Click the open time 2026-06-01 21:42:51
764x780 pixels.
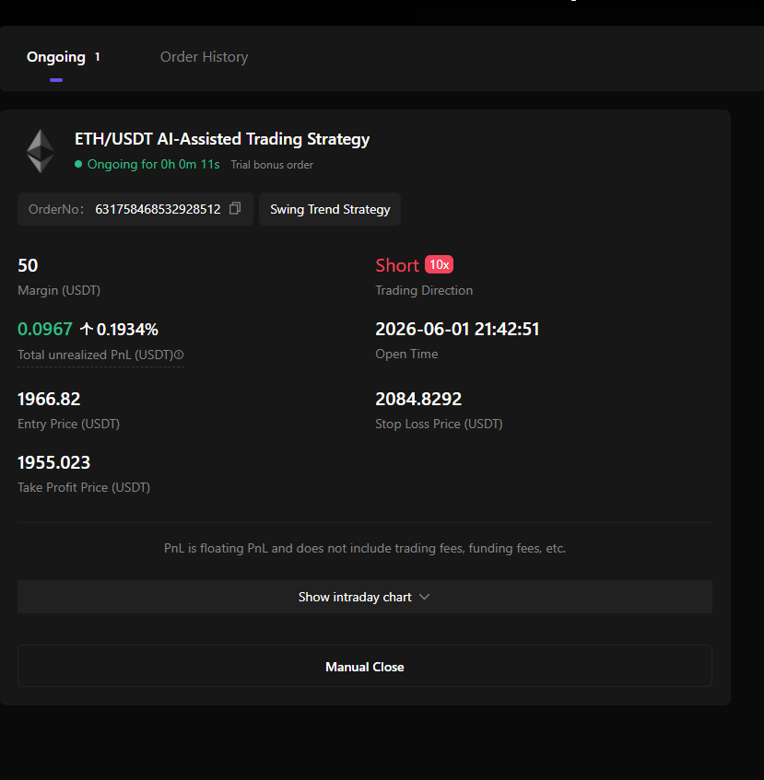457,329
